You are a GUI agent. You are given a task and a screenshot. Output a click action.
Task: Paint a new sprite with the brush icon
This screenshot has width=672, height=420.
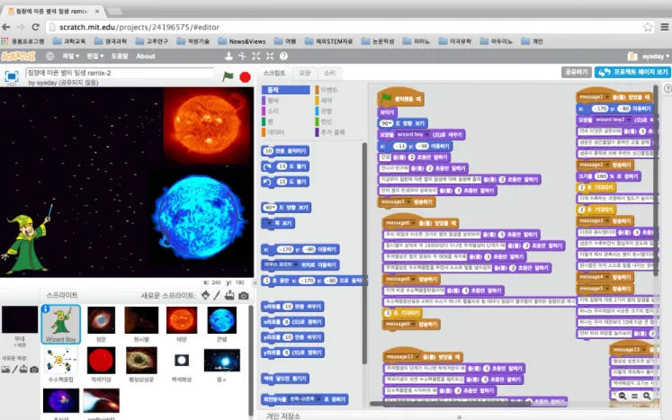click(218, 295)
